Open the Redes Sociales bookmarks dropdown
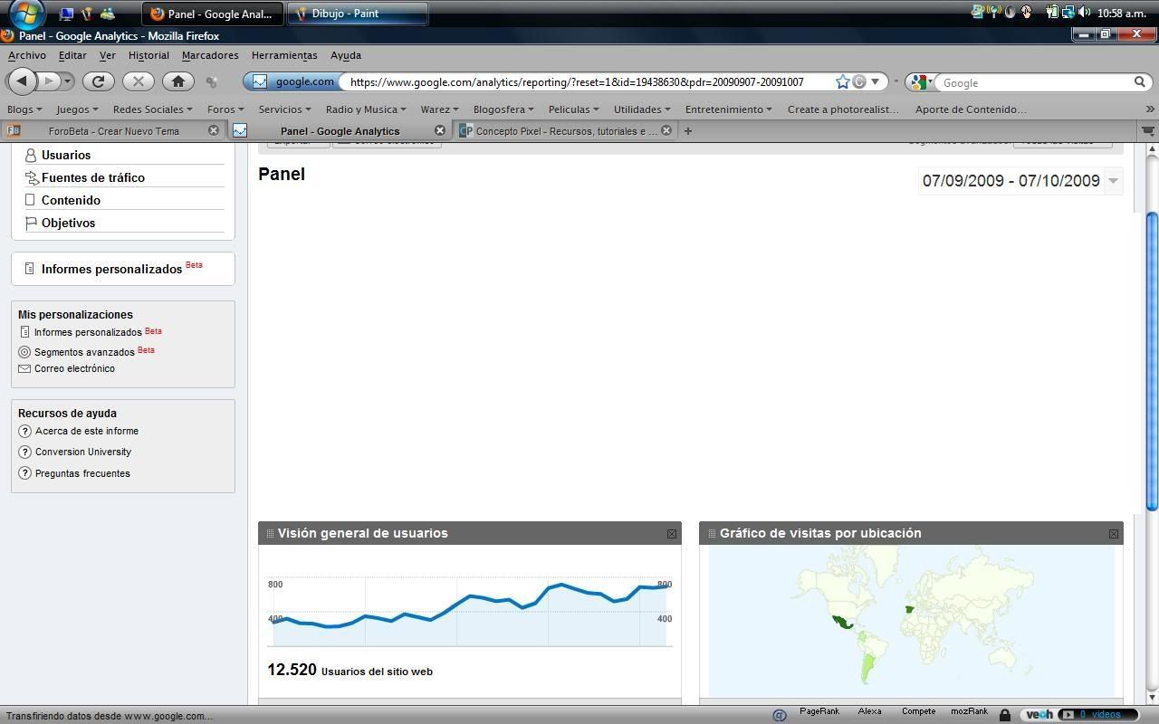Viewport: 1159px width, 724px height. [153, 109]
